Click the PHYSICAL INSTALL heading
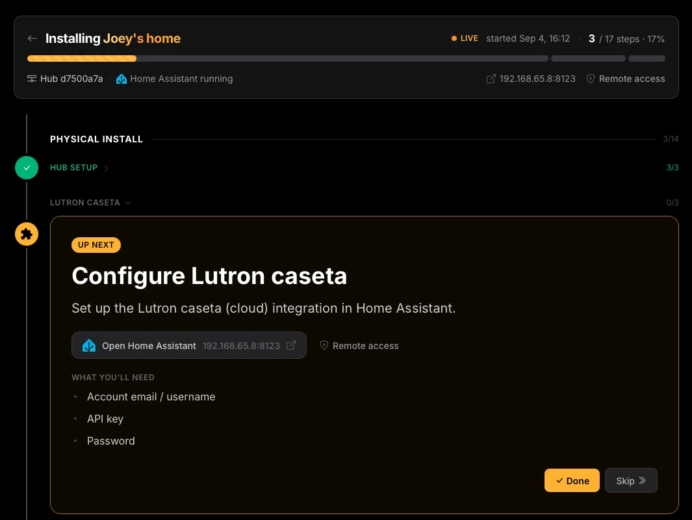This screenshot has width=692, height=520. (x=96, y=139)
